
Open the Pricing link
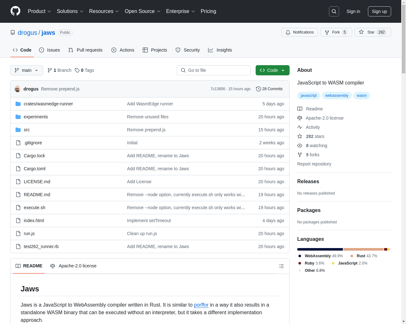208,11
